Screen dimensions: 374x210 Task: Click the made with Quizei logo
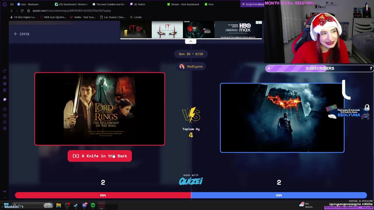[x=191, y=180]
